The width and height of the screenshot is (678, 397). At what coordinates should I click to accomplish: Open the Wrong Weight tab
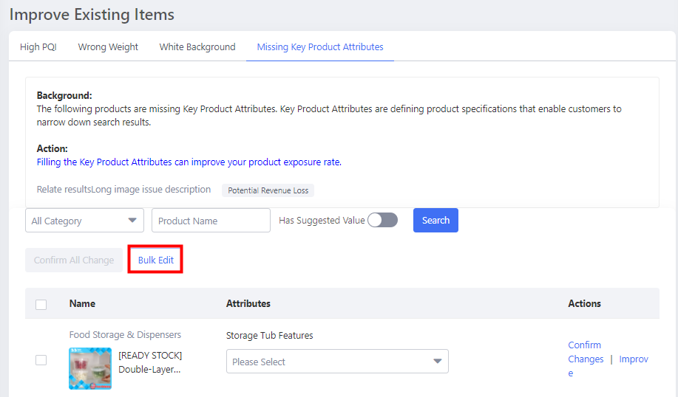click(x=108, y=47)
